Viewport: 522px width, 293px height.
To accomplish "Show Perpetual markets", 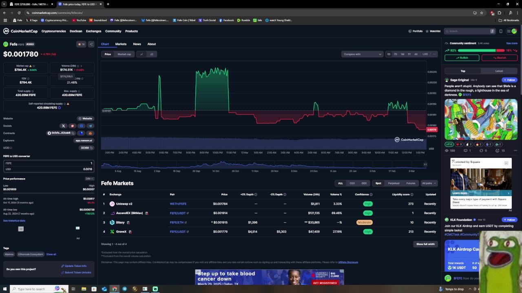I will [394, 183].
